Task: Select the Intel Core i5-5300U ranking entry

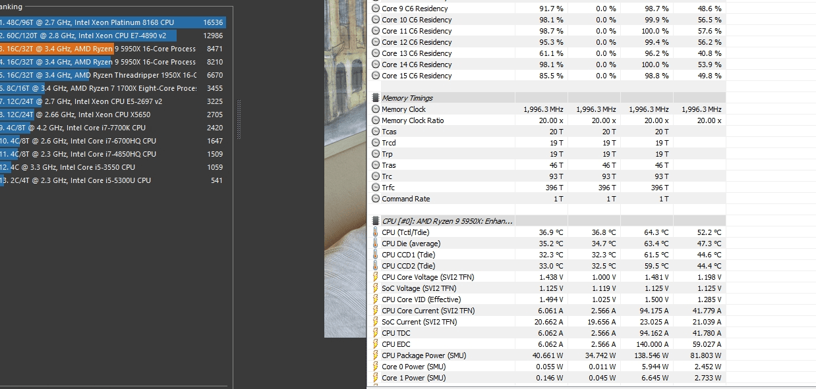Action: [x=113, y=180]
